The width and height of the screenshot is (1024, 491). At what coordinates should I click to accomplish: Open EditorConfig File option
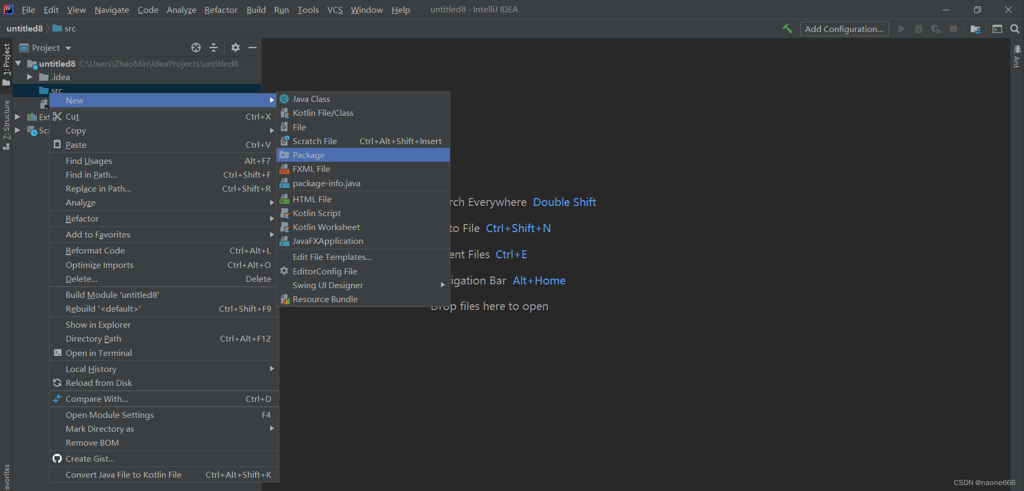pos(363,271)
